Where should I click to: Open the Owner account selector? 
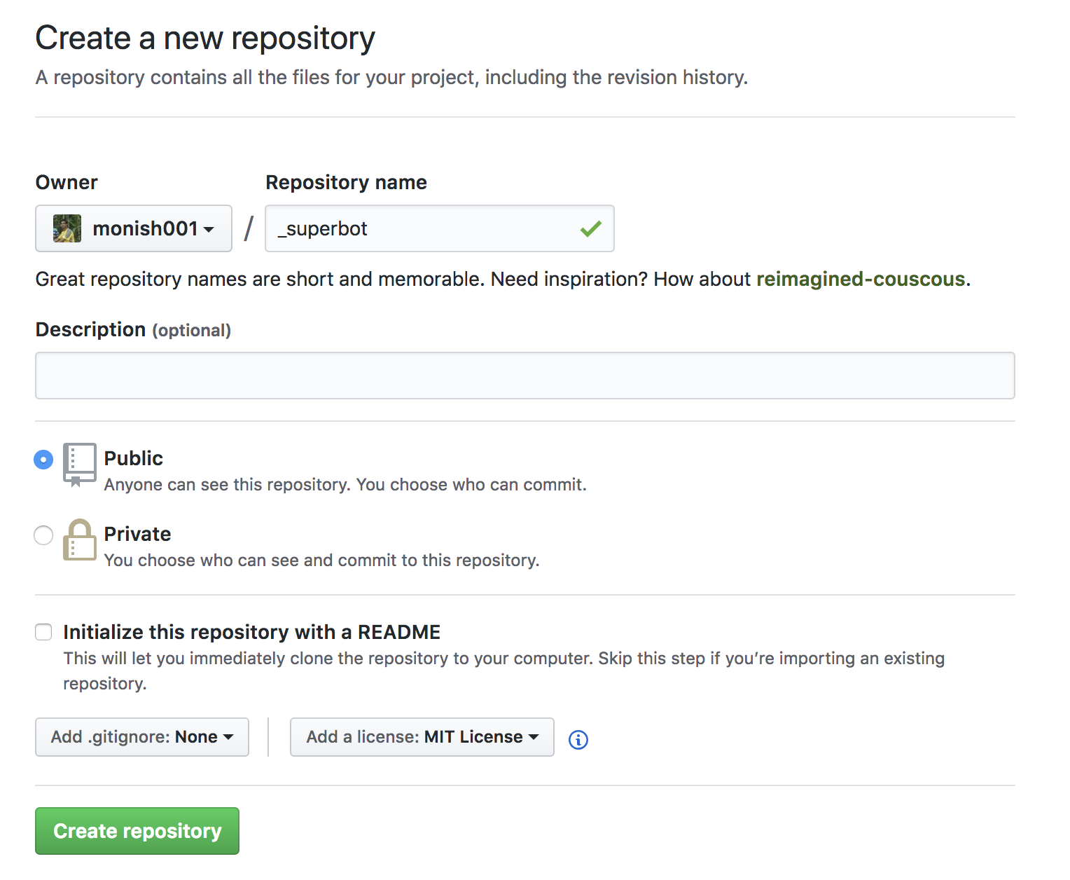[x=133, y=228]
